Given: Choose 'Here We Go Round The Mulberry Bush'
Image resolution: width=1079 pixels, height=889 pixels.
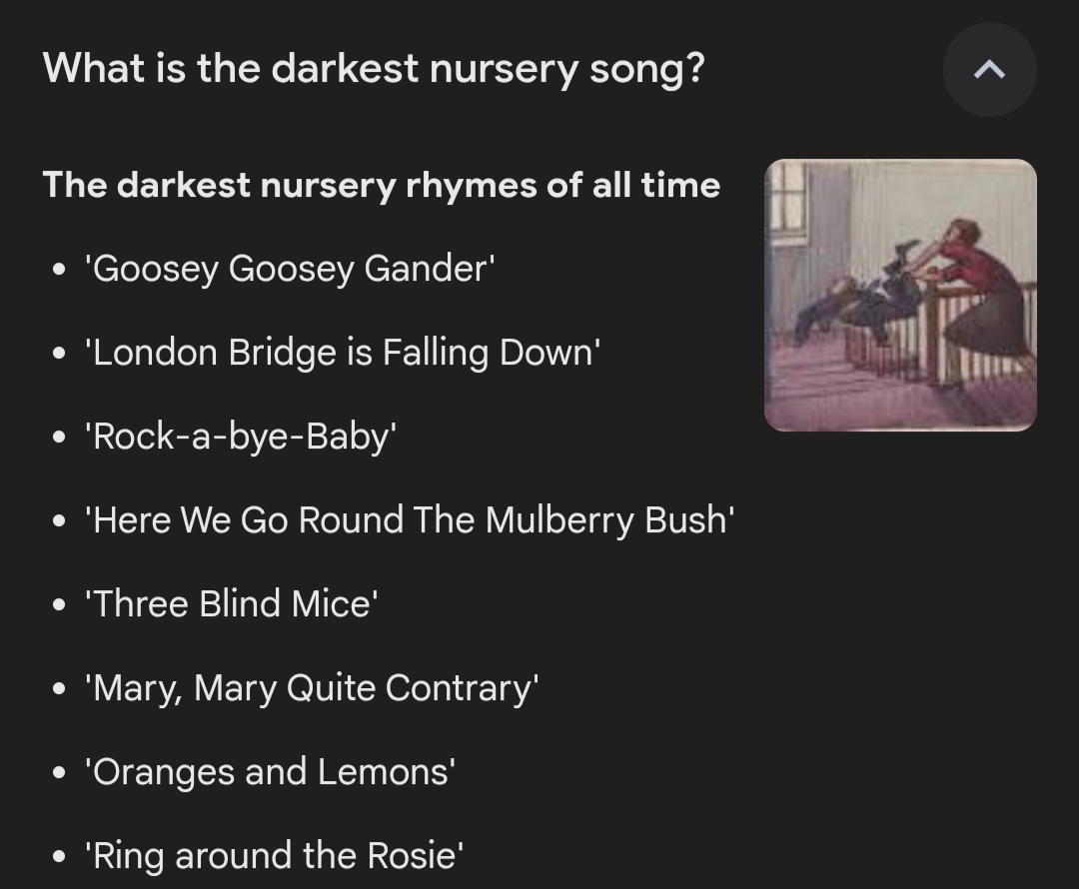Looking at the screenshot, I should tap(410, 520).
